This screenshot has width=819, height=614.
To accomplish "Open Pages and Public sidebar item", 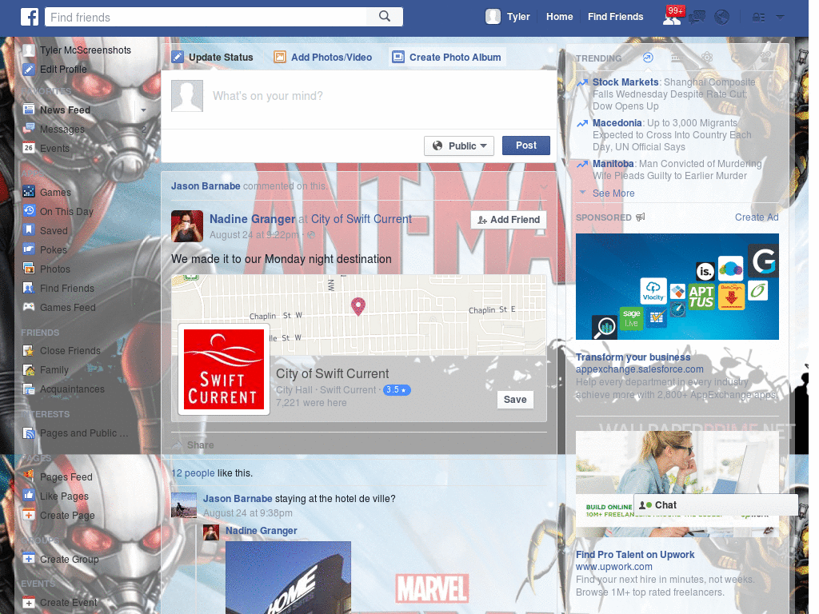I will click(x=83, y=433).
